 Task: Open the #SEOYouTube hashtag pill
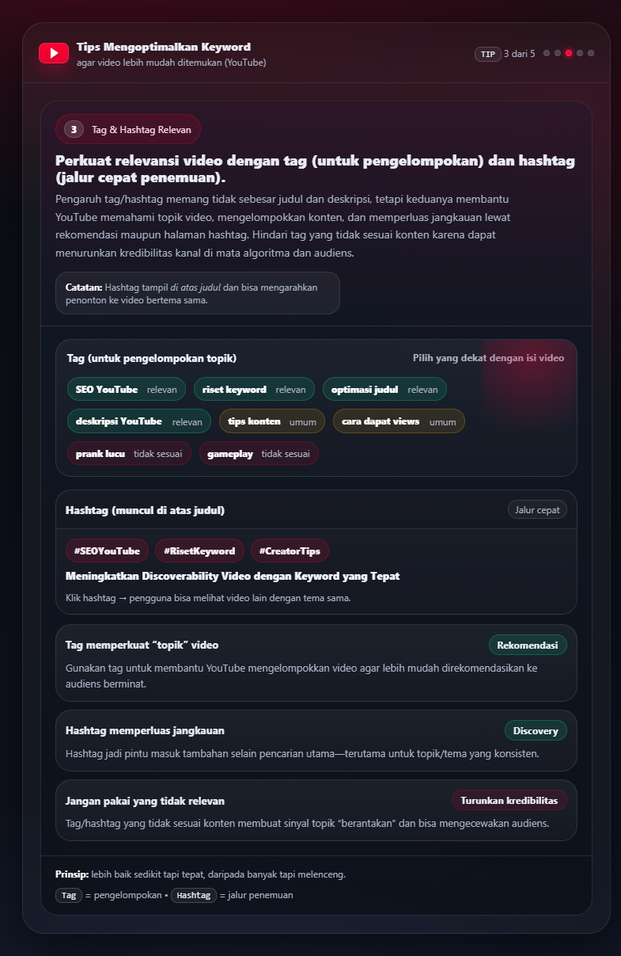pos(106,550)
